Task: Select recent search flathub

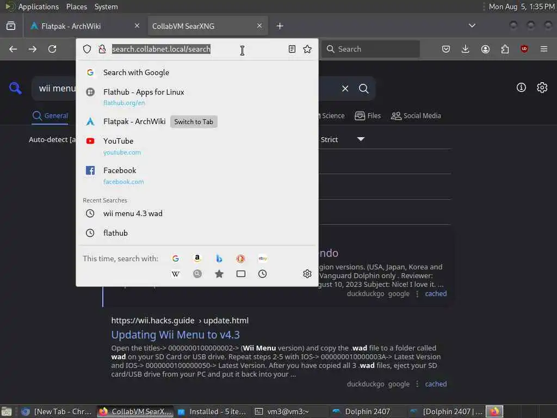Action: pos(197,233)
